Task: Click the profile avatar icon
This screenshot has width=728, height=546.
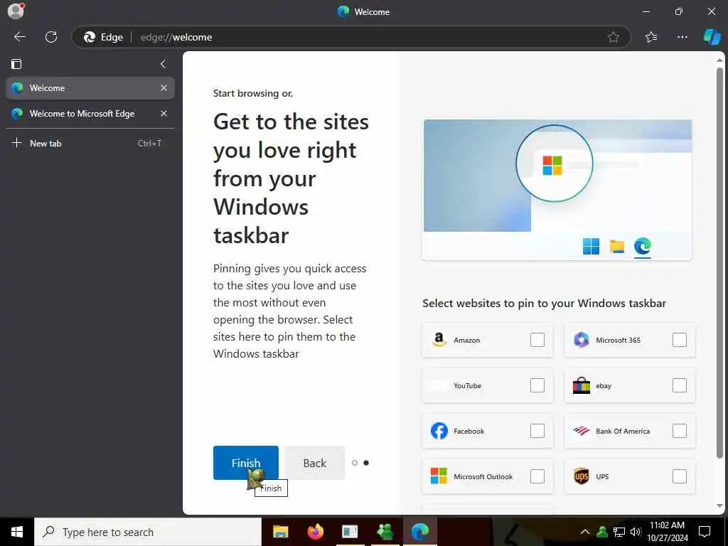Action: [x=16, y=11]
